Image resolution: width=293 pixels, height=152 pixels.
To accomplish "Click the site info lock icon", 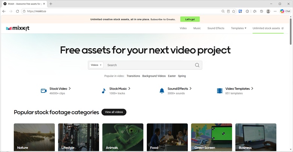I will (x=24, y=11).
